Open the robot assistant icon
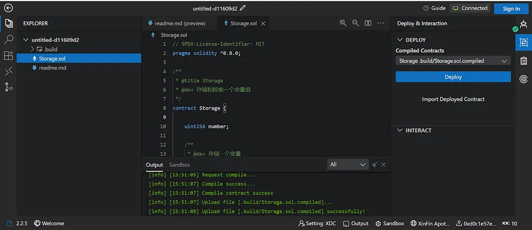Screen dimensions: 532x230 (524, 24)
